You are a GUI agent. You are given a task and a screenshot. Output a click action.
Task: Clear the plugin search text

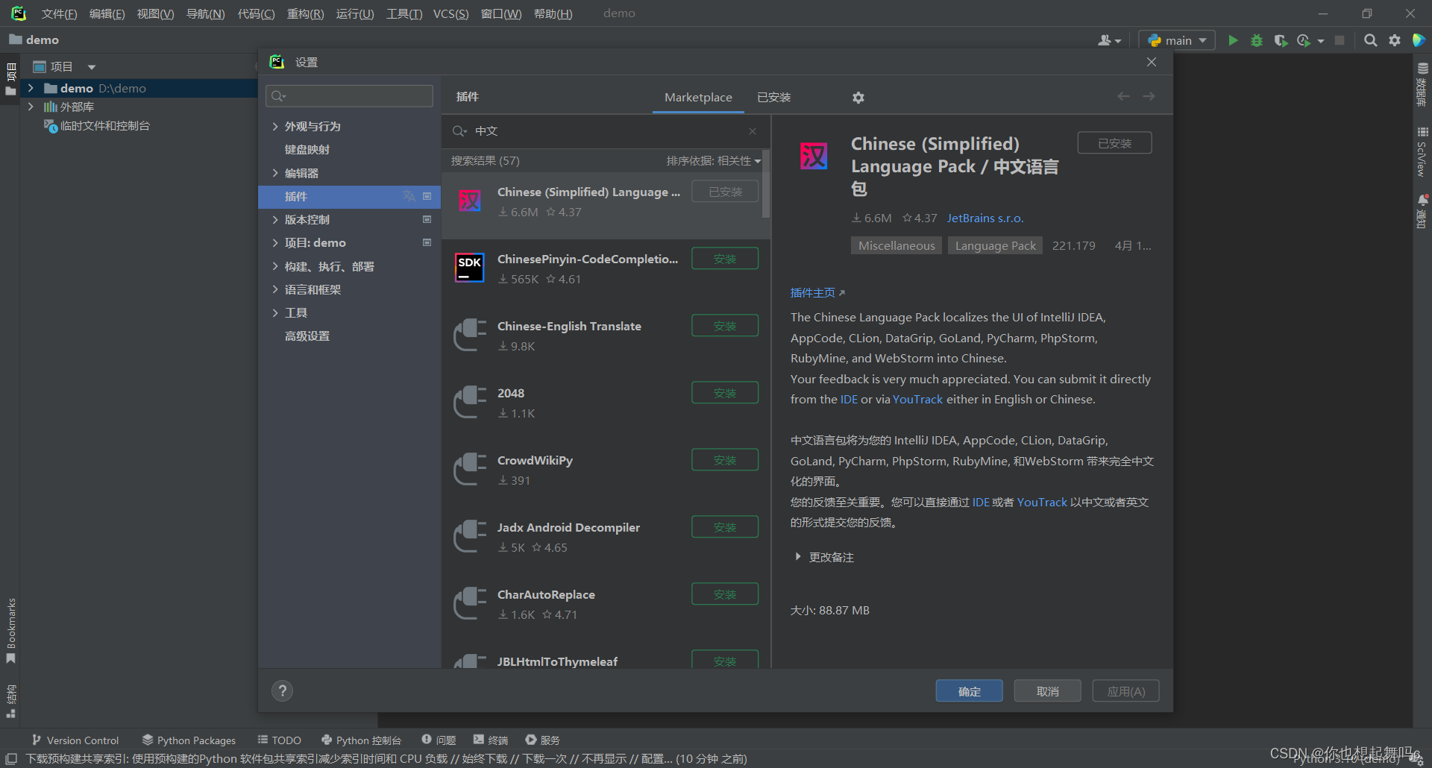tap(753, 131)
